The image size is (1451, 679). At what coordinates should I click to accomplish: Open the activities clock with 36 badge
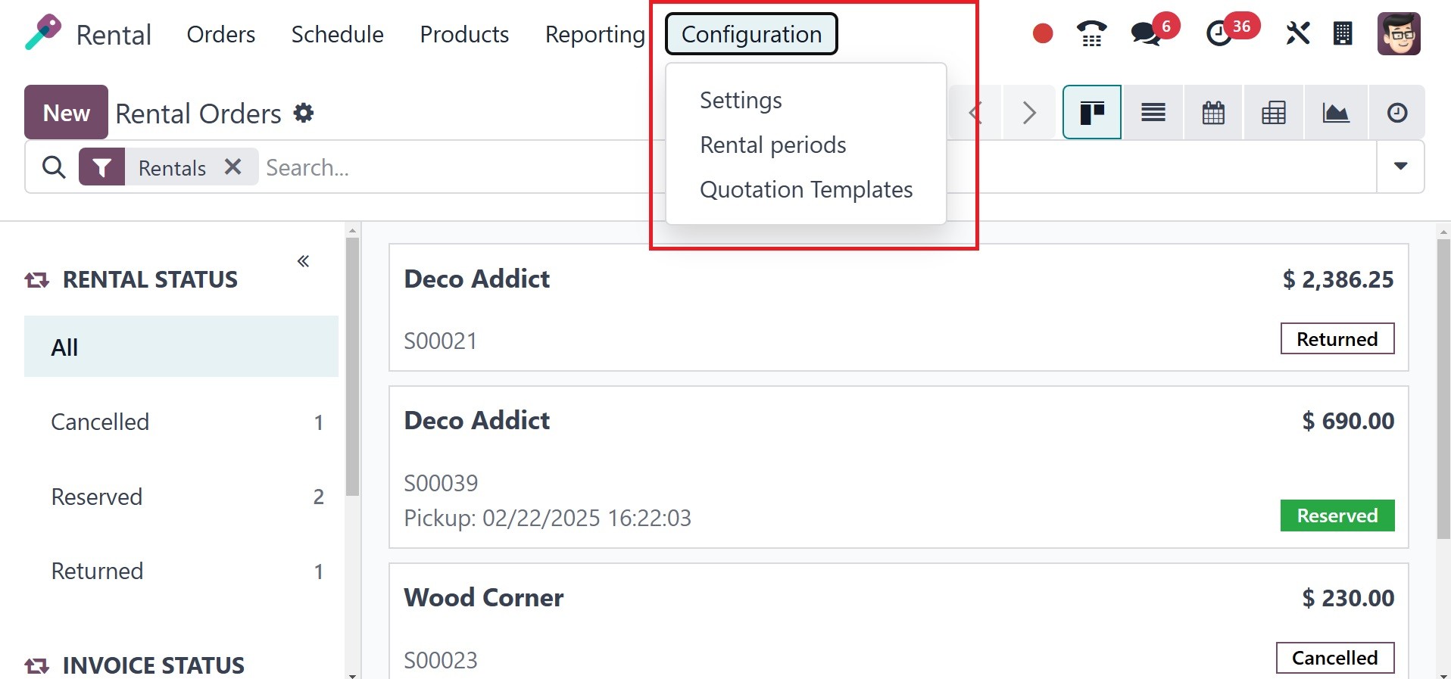(1219, 34)
